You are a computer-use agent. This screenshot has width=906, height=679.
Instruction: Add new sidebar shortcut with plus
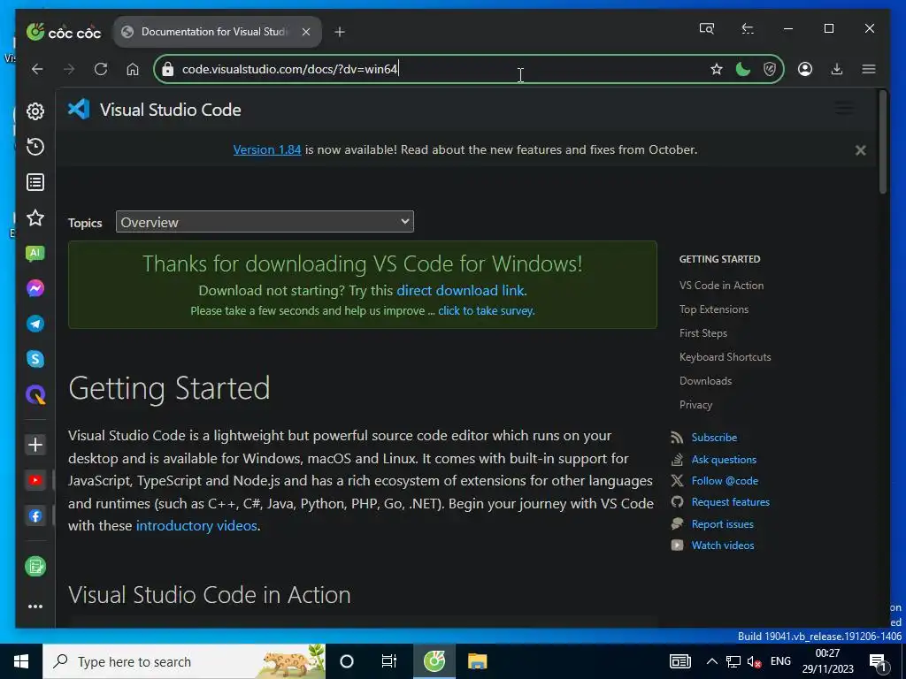point(35,445)
